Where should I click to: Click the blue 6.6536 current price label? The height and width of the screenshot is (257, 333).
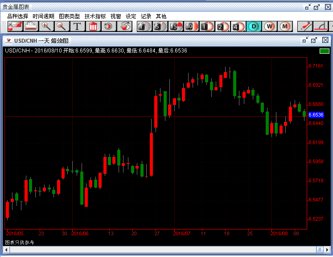pos(316,115)
